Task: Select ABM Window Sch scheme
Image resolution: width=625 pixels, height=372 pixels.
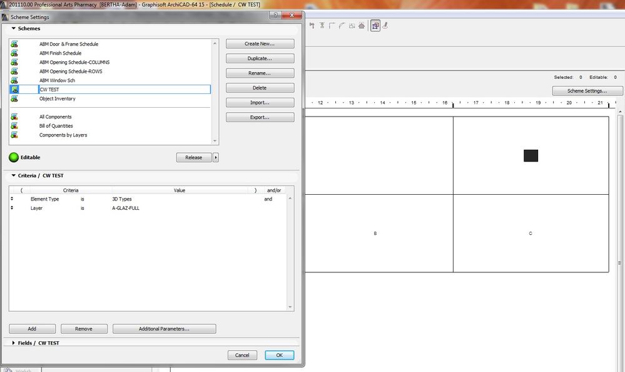Action: point(57,80)
